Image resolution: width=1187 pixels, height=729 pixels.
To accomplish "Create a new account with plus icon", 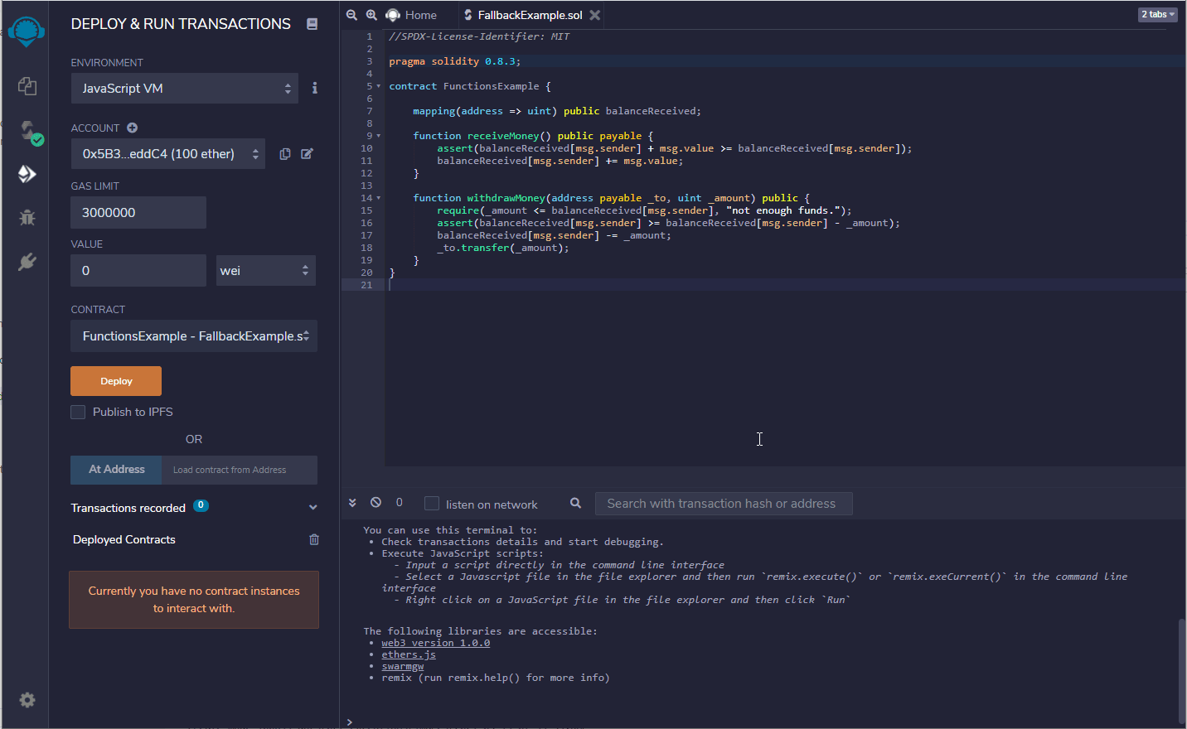I will pos(133,128).
